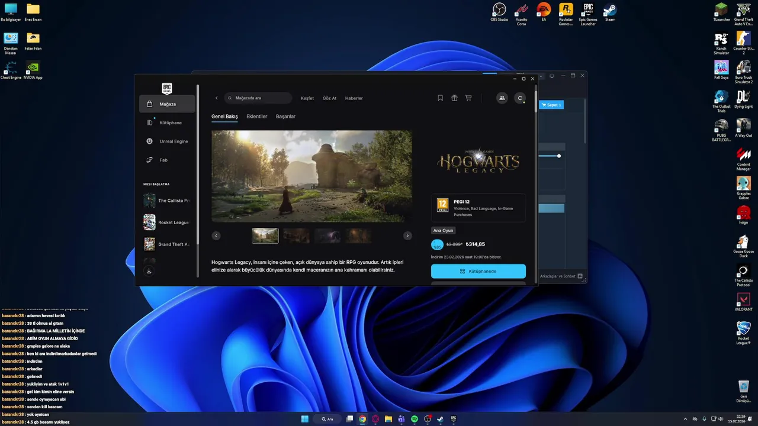Launch The Callisto Protocol from quick launch
Viewport: 758px width, 426px height.
[x=167, y=201]
